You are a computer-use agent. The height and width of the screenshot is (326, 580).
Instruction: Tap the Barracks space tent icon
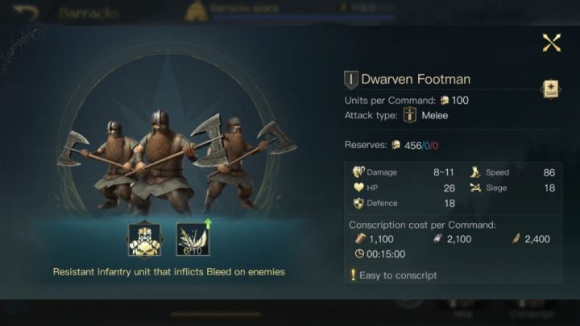click(196, 11)
